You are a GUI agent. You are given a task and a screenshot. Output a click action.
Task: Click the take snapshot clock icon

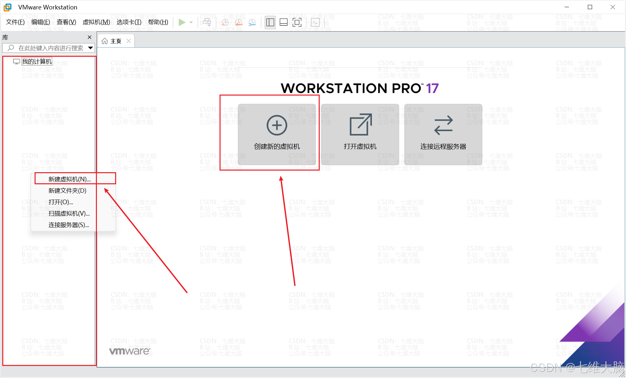[x=225, y=22]
